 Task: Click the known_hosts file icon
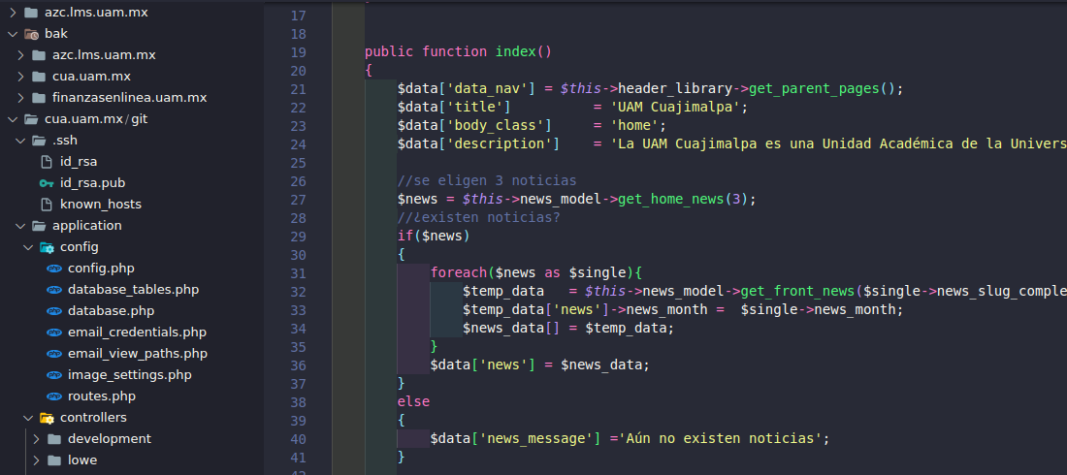tap(47, 205)
